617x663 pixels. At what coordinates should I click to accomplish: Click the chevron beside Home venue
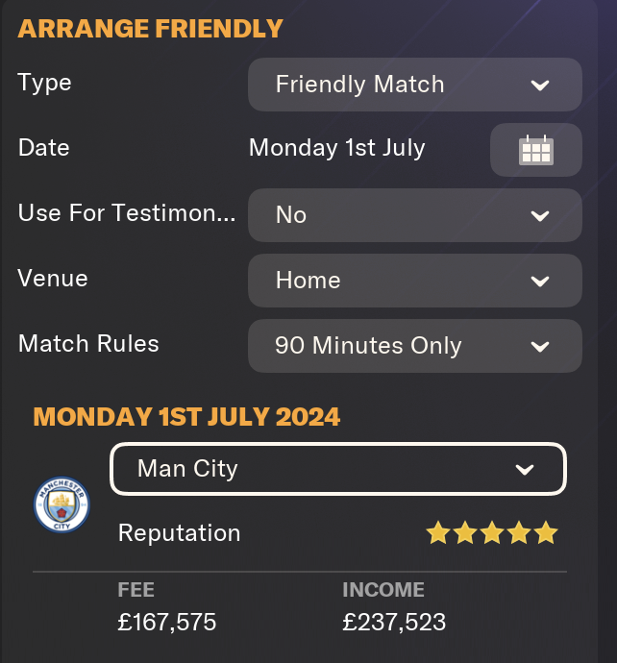(x=540, y=282)
